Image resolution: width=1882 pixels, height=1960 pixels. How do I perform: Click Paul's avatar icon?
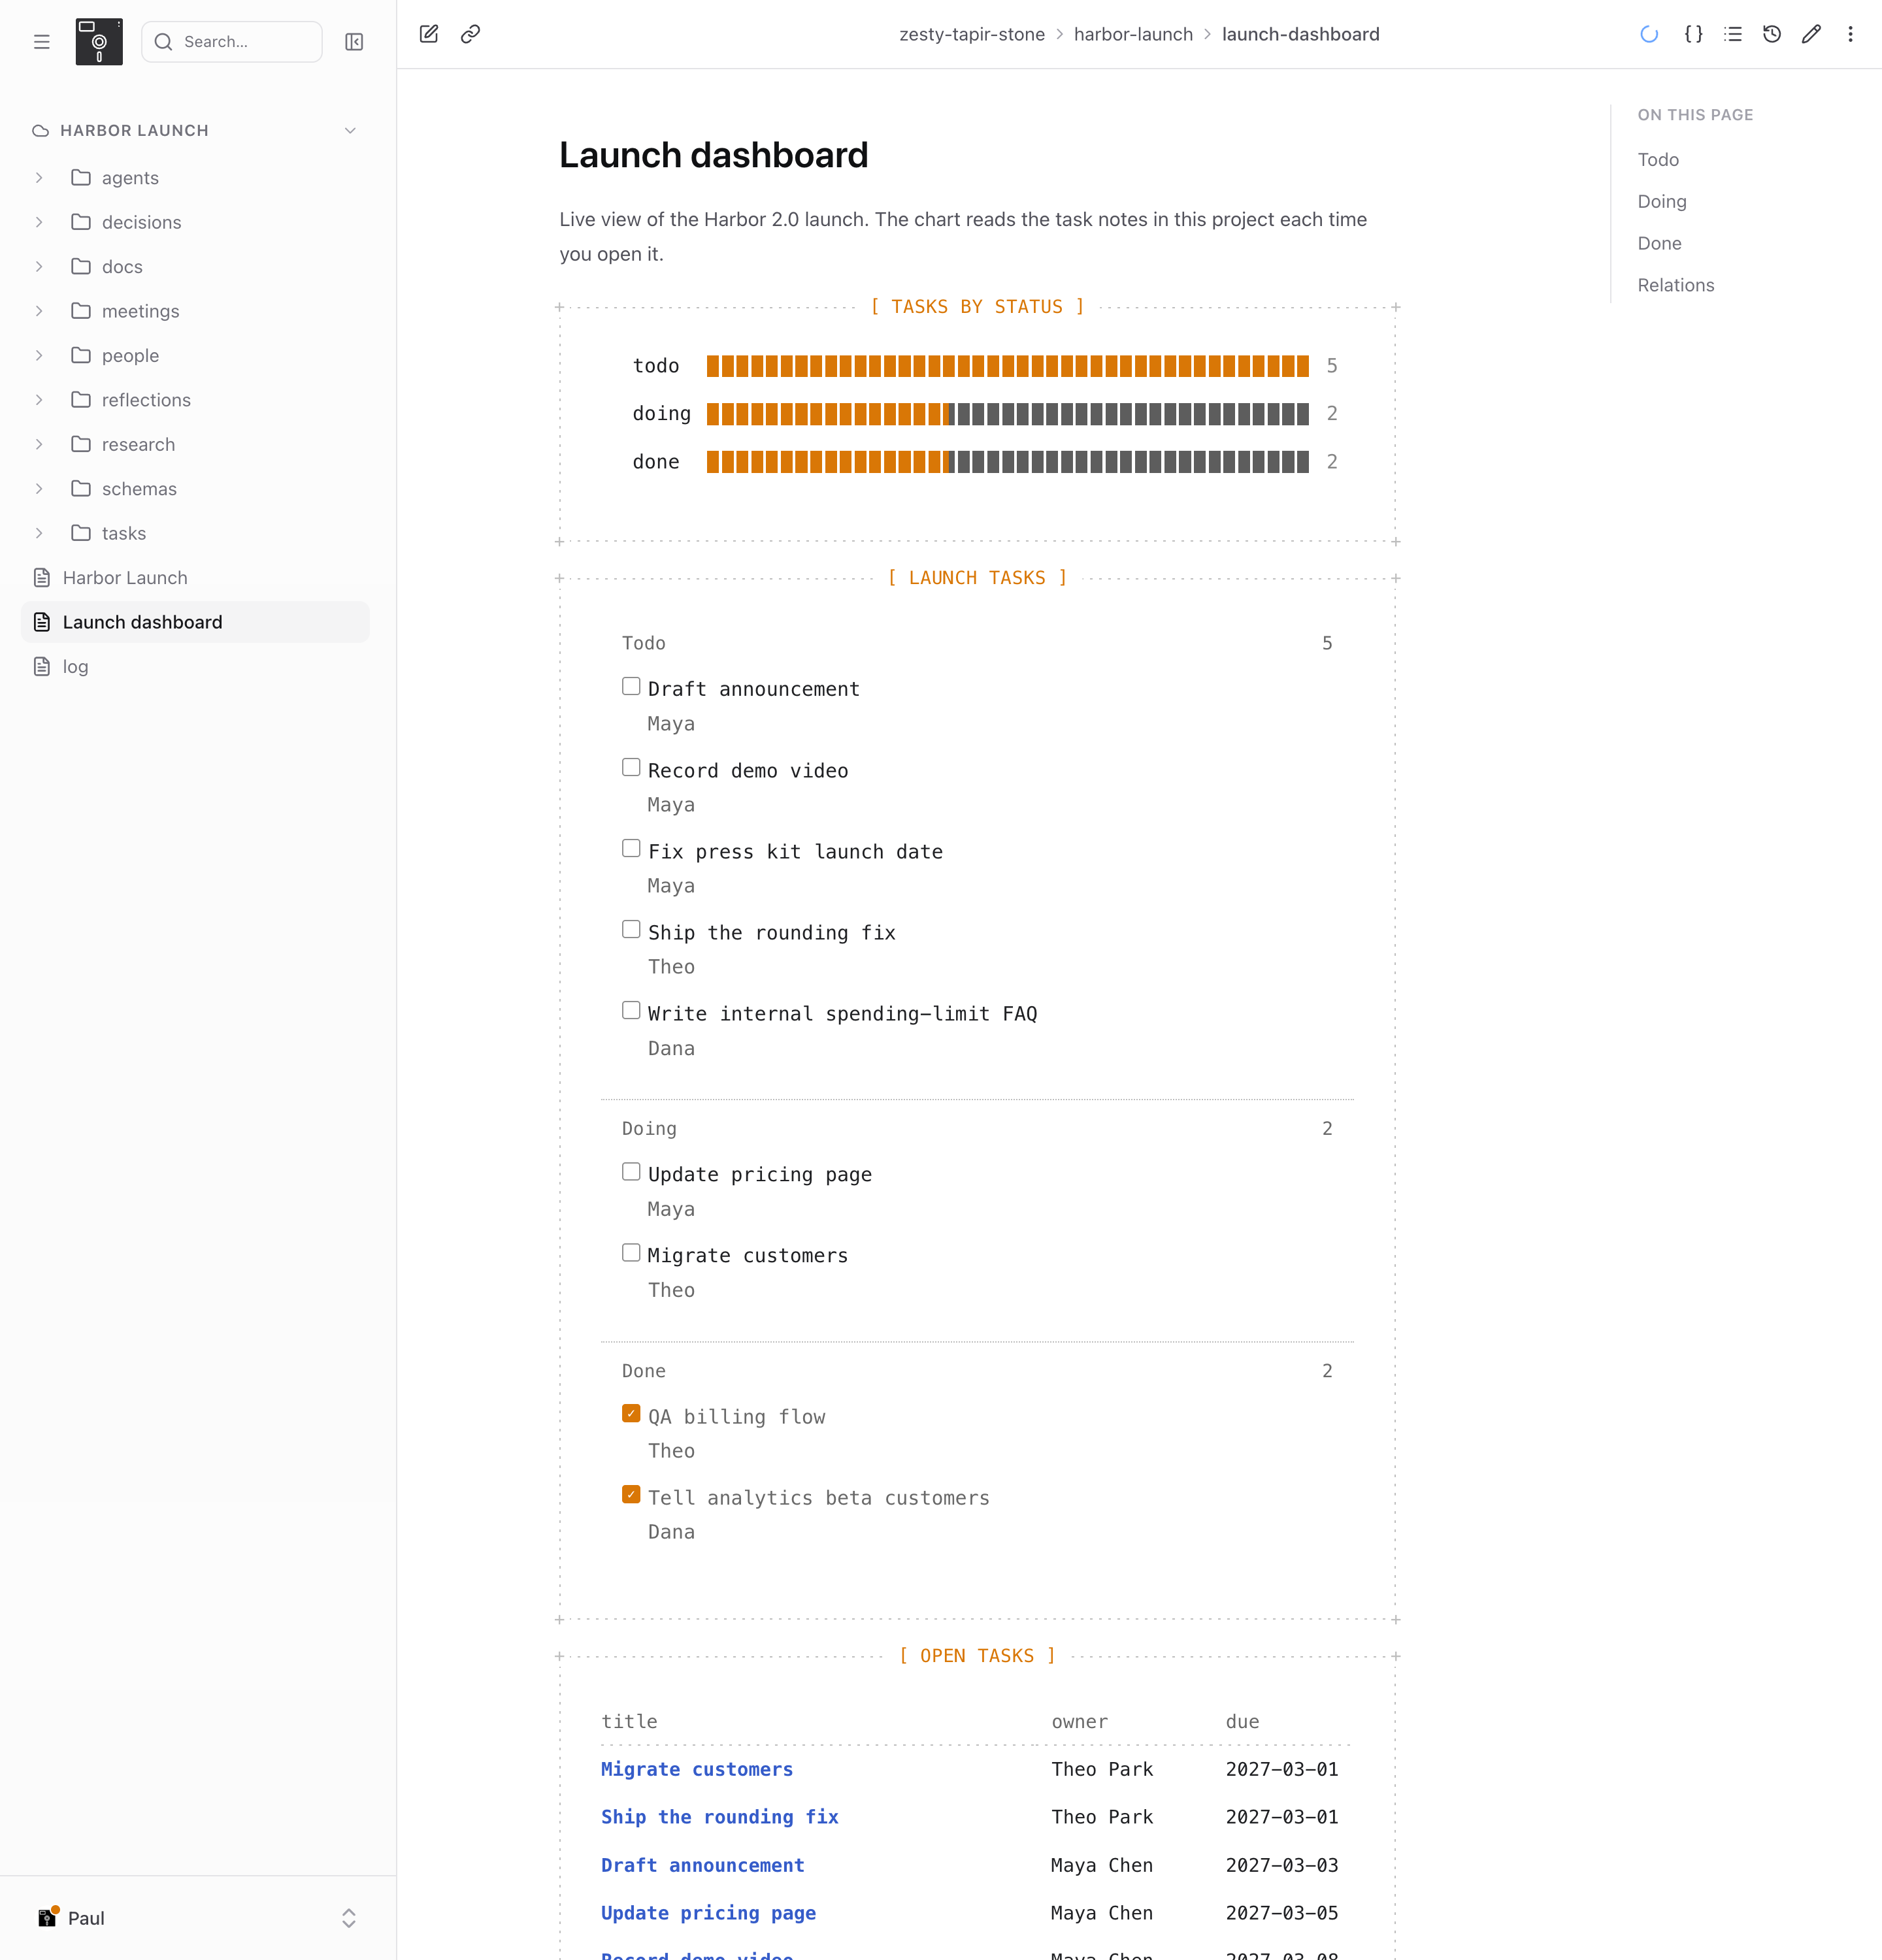[47, 1917]
